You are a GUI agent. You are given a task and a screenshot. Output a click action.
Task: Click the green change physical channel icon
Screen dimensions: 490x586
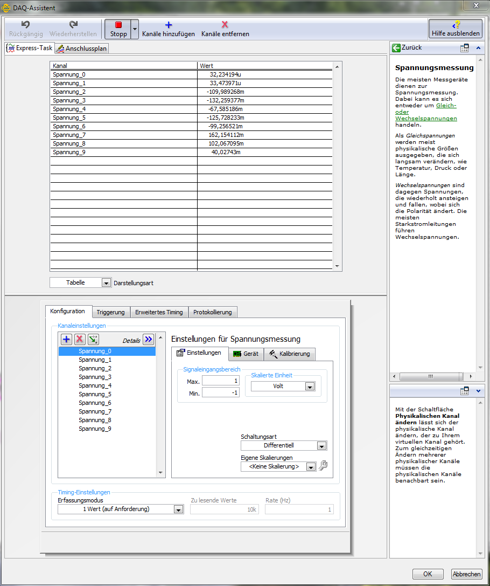93,339
